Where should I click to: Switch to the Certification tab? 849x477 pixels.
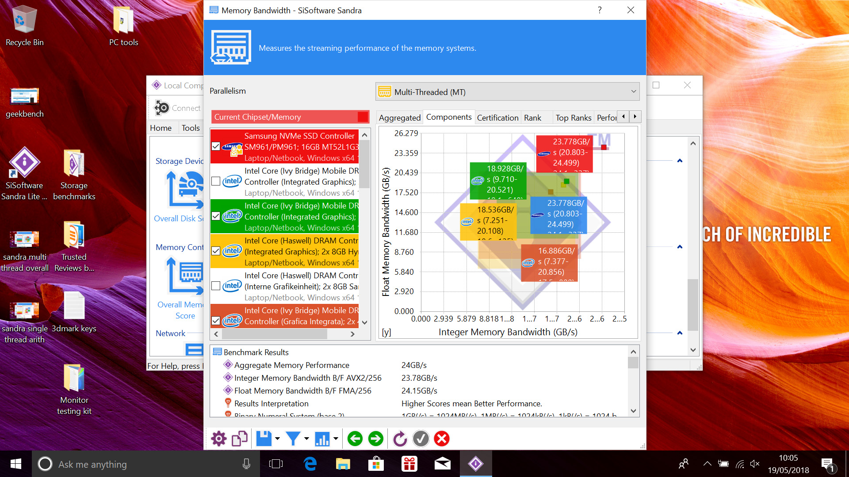click(497, 117)
